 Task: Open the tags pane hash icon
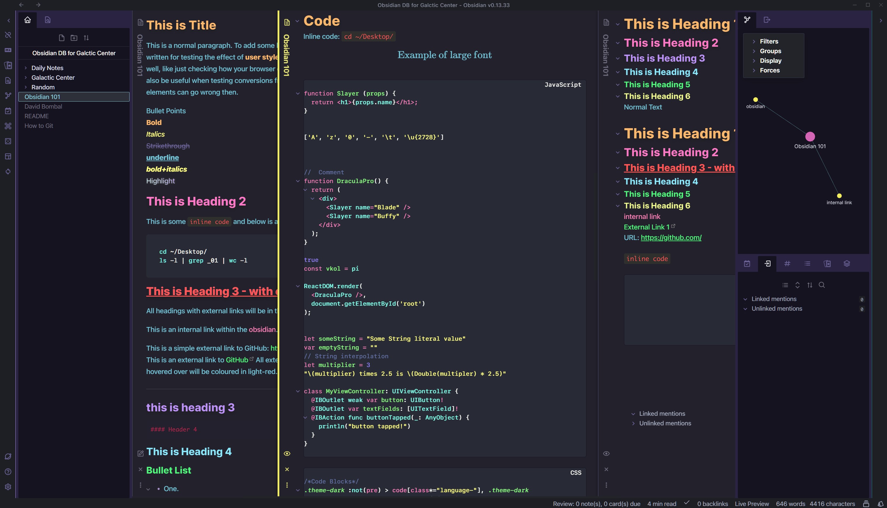coord(787,264)
